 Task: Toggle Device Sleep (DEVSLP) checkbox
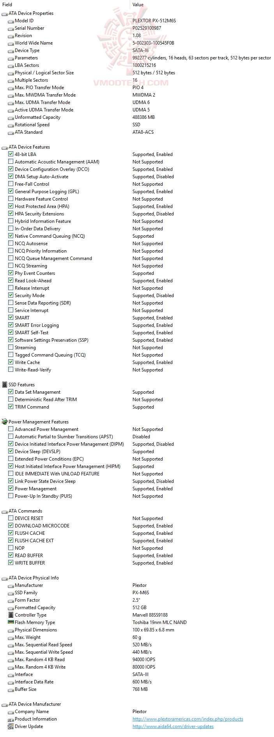pos(11,452)
